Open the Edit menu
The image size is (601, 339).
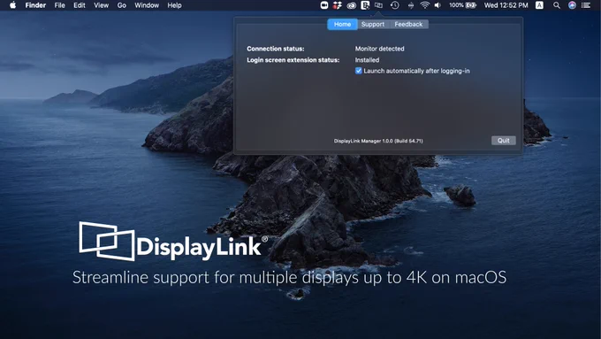point(80,5)
